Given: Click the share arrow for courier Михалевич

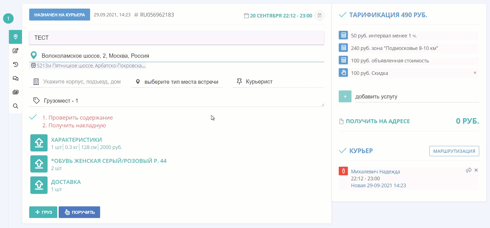Looking at the screenshot, I should [x=469, y=170].
